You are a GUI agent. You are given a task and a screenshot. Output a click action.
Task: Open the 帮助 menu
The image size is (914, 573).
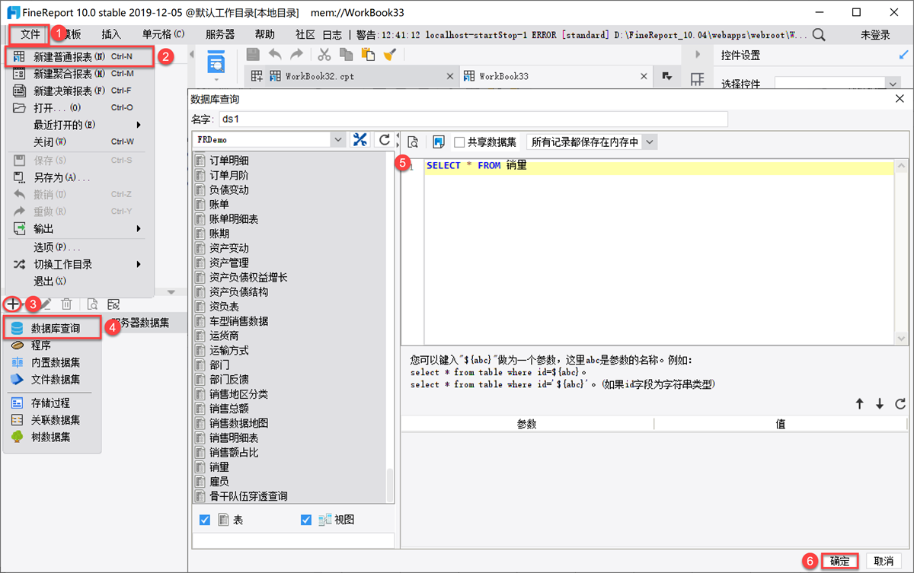(265, 34)
